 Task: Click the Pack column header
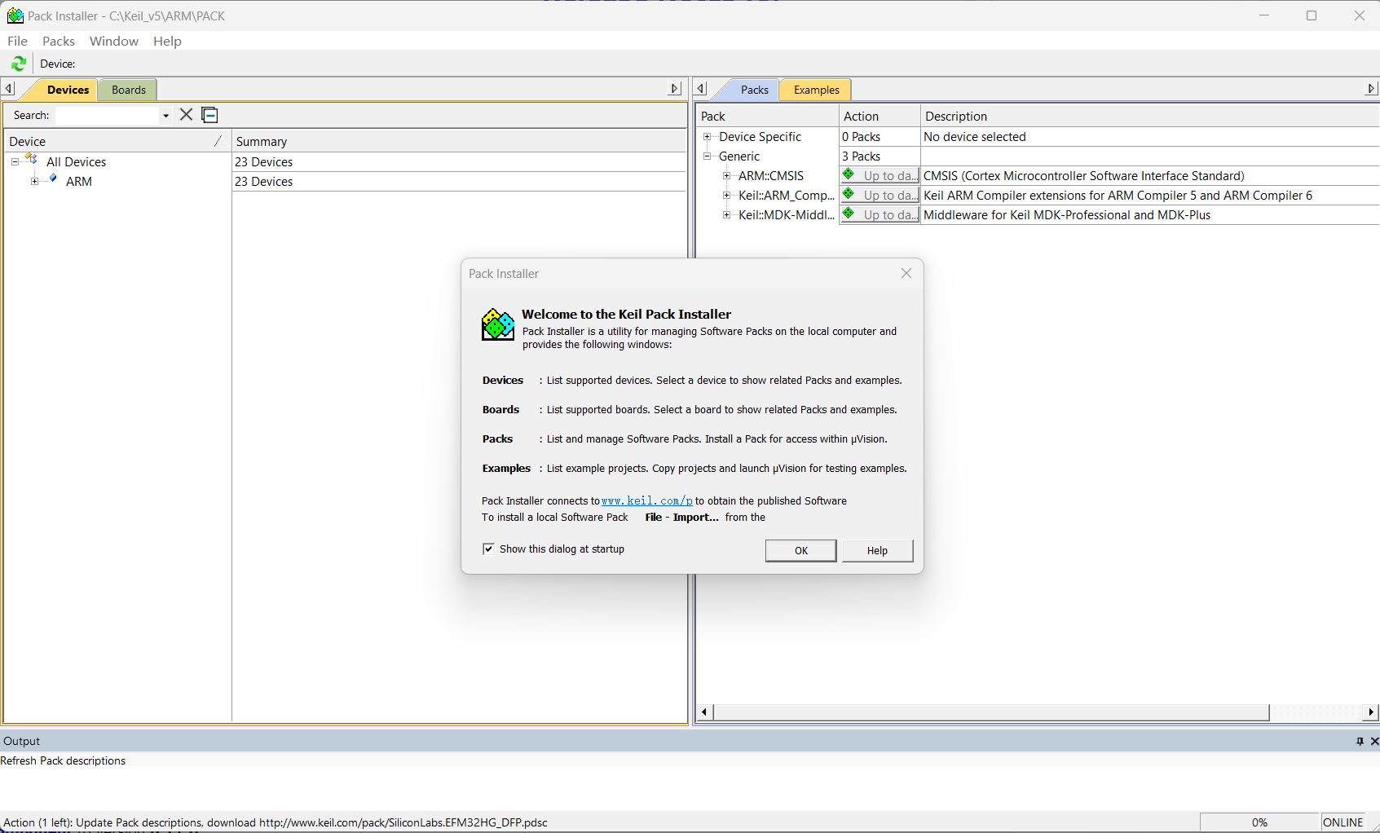tap(768, 116)
